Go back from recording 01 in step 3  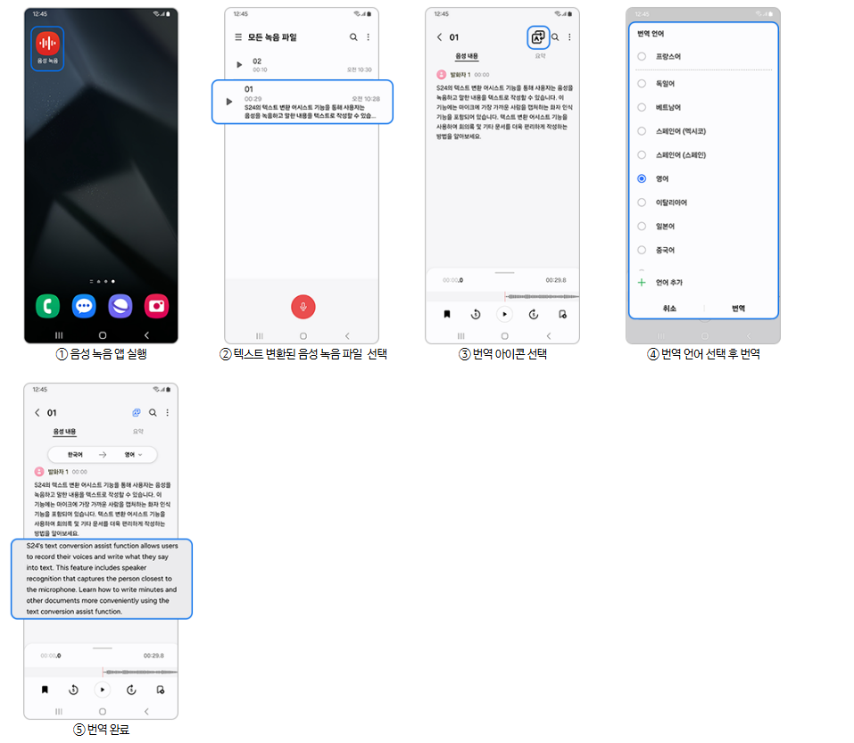[440, 37]
